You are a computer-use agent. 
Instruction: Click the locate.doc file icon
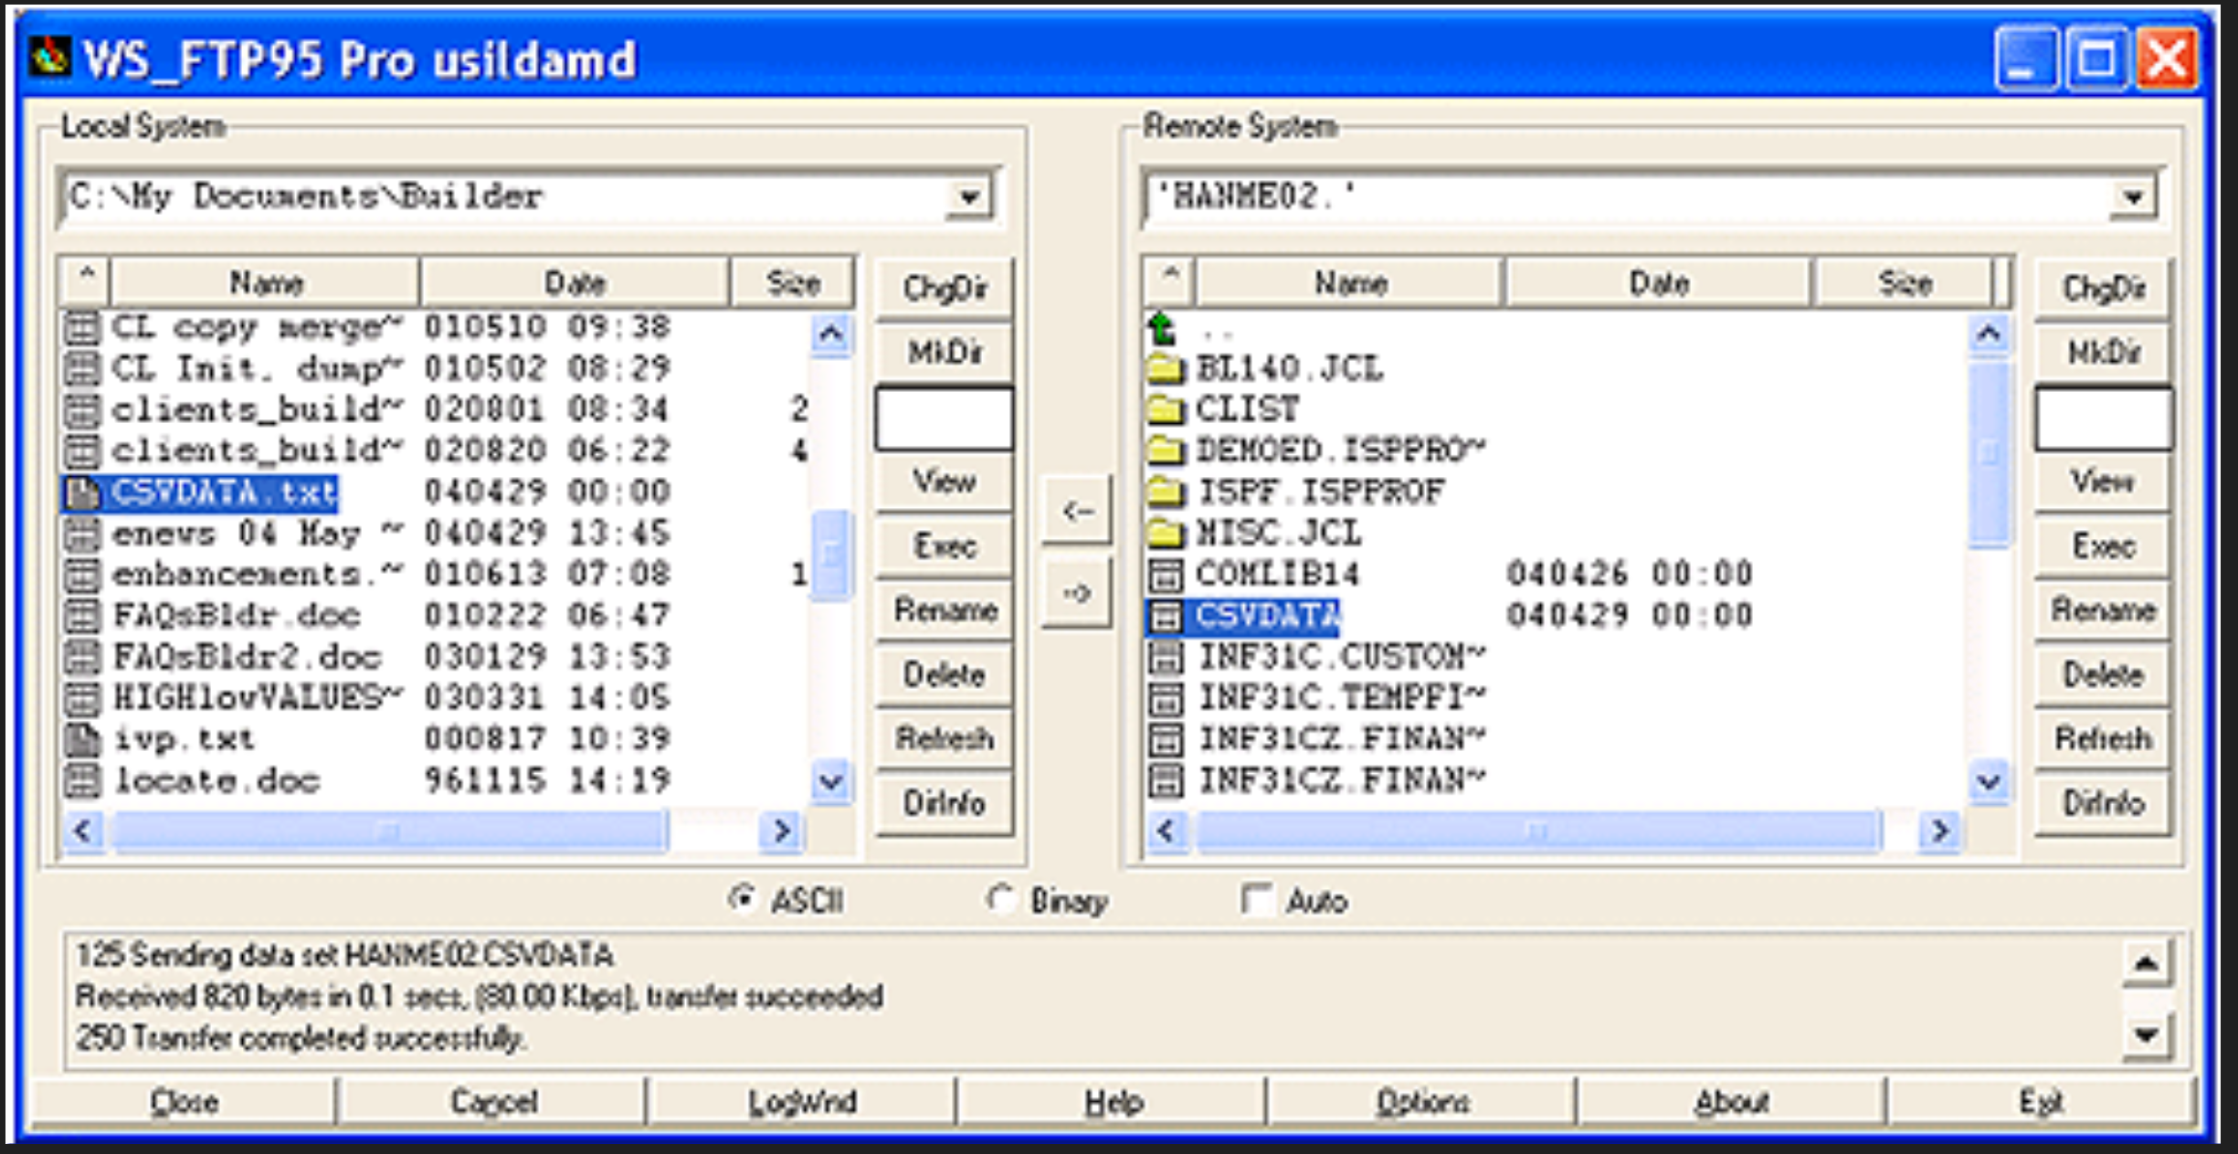coord(82,781)
